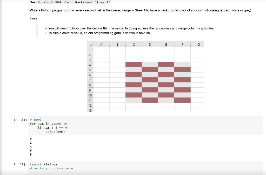Click the grey cell at D4
Image resolution: width=266 pixels, height=175 pixels.
[150, 65]
